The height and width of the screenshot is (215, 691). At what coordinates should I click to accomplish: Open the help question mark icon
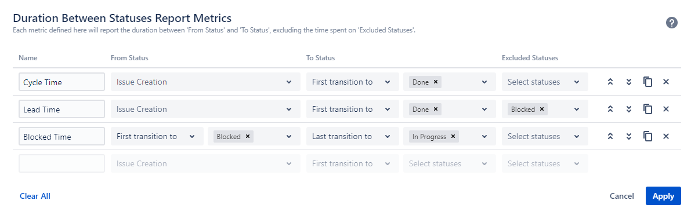coord(671,23)
